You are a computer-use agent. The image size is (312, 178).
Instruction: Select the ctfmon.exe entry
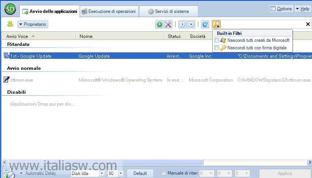click(x=22, y=80)
